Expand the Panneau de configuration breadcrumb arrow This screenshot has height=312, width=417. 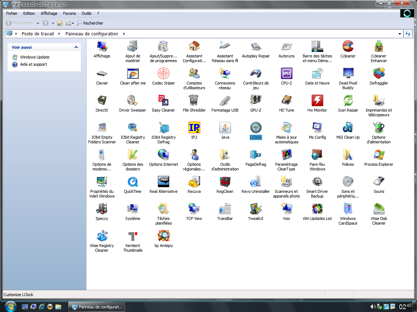[124, 34]
